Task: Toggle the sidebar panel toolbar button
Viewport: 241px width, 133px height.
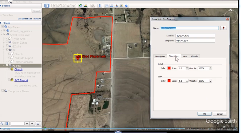Action: click(x=47, y=6)
